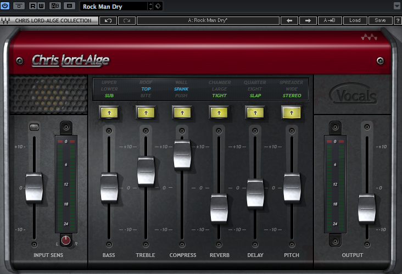Click the Redo arrow button
The height and width of the screenshot is (274, 402).
point(127,20)
